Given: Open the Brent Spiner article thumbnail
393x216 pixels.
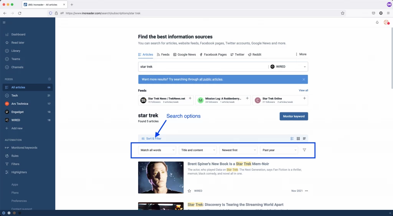Looking at the screenshot, I should (x=161, y=177).
